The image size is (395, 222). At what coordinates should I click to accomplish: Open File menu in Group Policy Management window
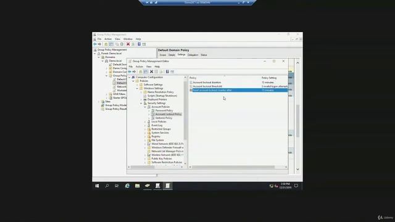pyautogui.click(x=99, y=39)
